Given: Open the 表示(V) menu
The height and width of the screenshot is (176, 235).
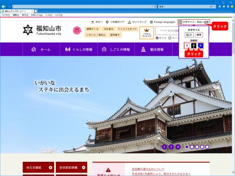Looking at the screenshot, I should pos(25,15).
